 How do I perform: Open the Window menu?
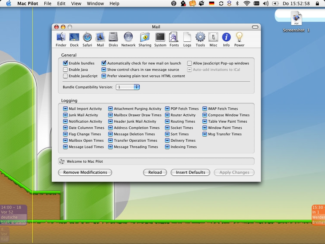tap(95, 3)
